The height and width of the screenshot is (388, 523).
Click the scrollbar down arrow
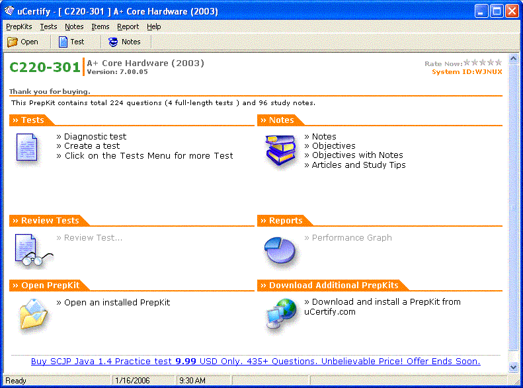coord(514,368)
